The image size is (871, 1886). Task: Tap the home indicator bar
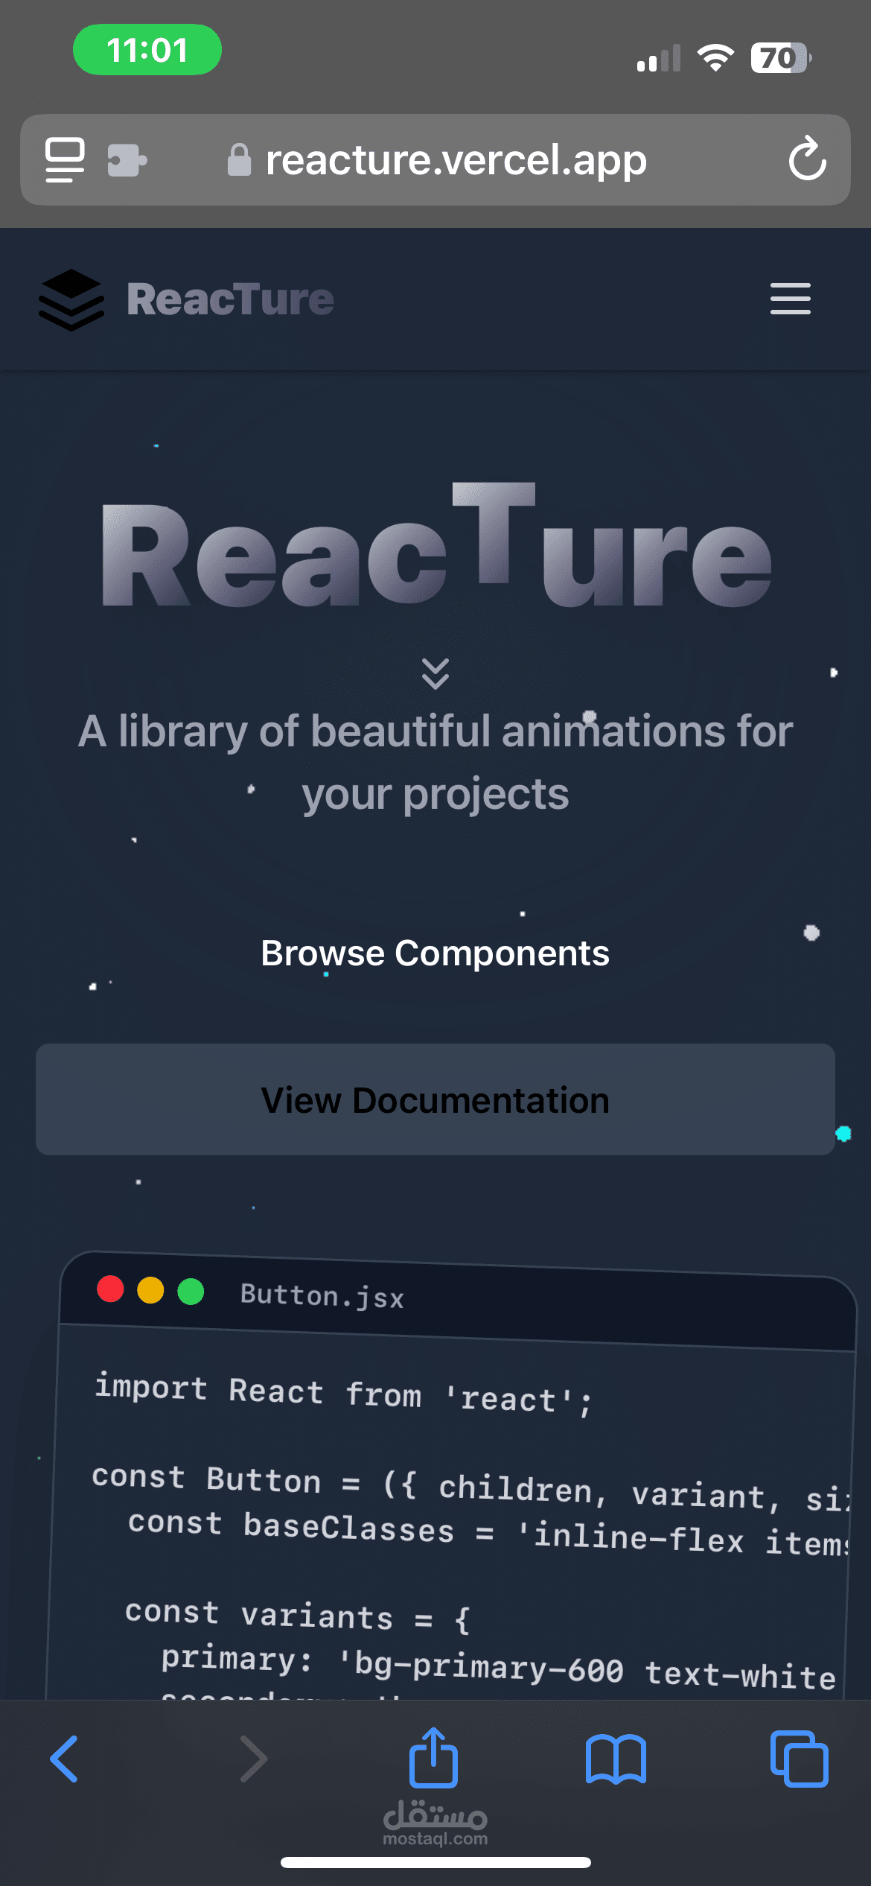tap(435, 1862)
